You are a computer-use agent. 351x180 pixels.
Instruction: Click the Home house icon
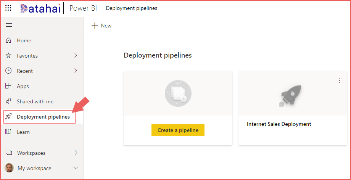point(8,40)
